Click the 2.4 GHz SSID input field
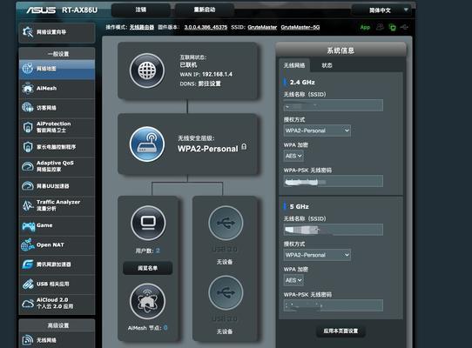The image size is (472, 348). 334,105
